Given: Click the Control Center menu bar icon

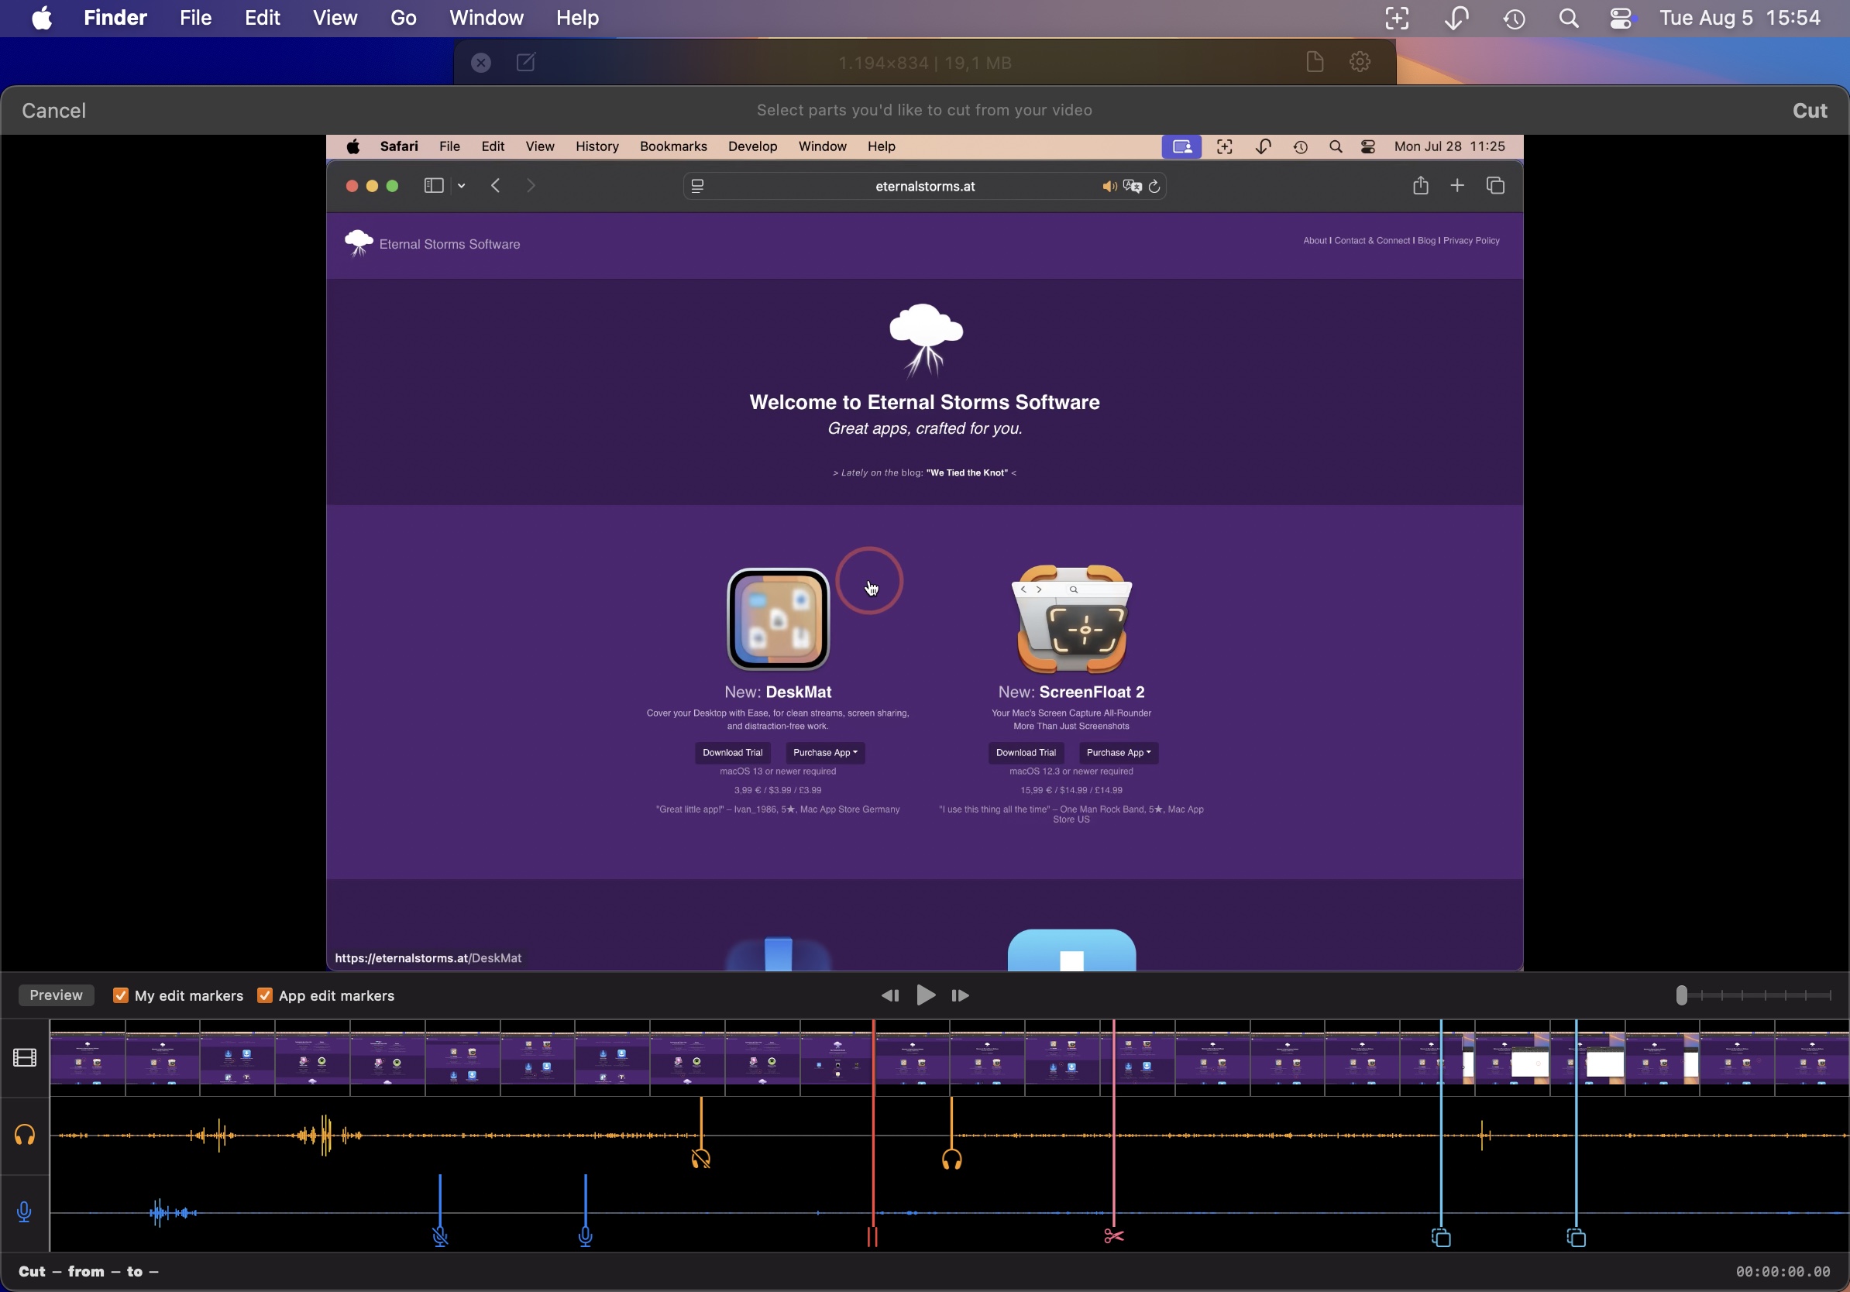Looking at the screenshot, I should (x=1622, y=19).
